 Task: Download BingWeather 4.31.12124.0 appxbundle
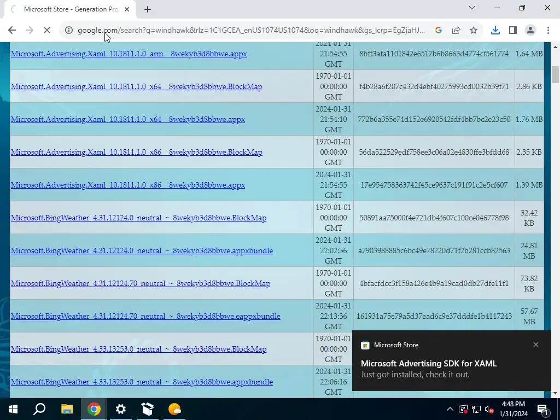[142, 250]
